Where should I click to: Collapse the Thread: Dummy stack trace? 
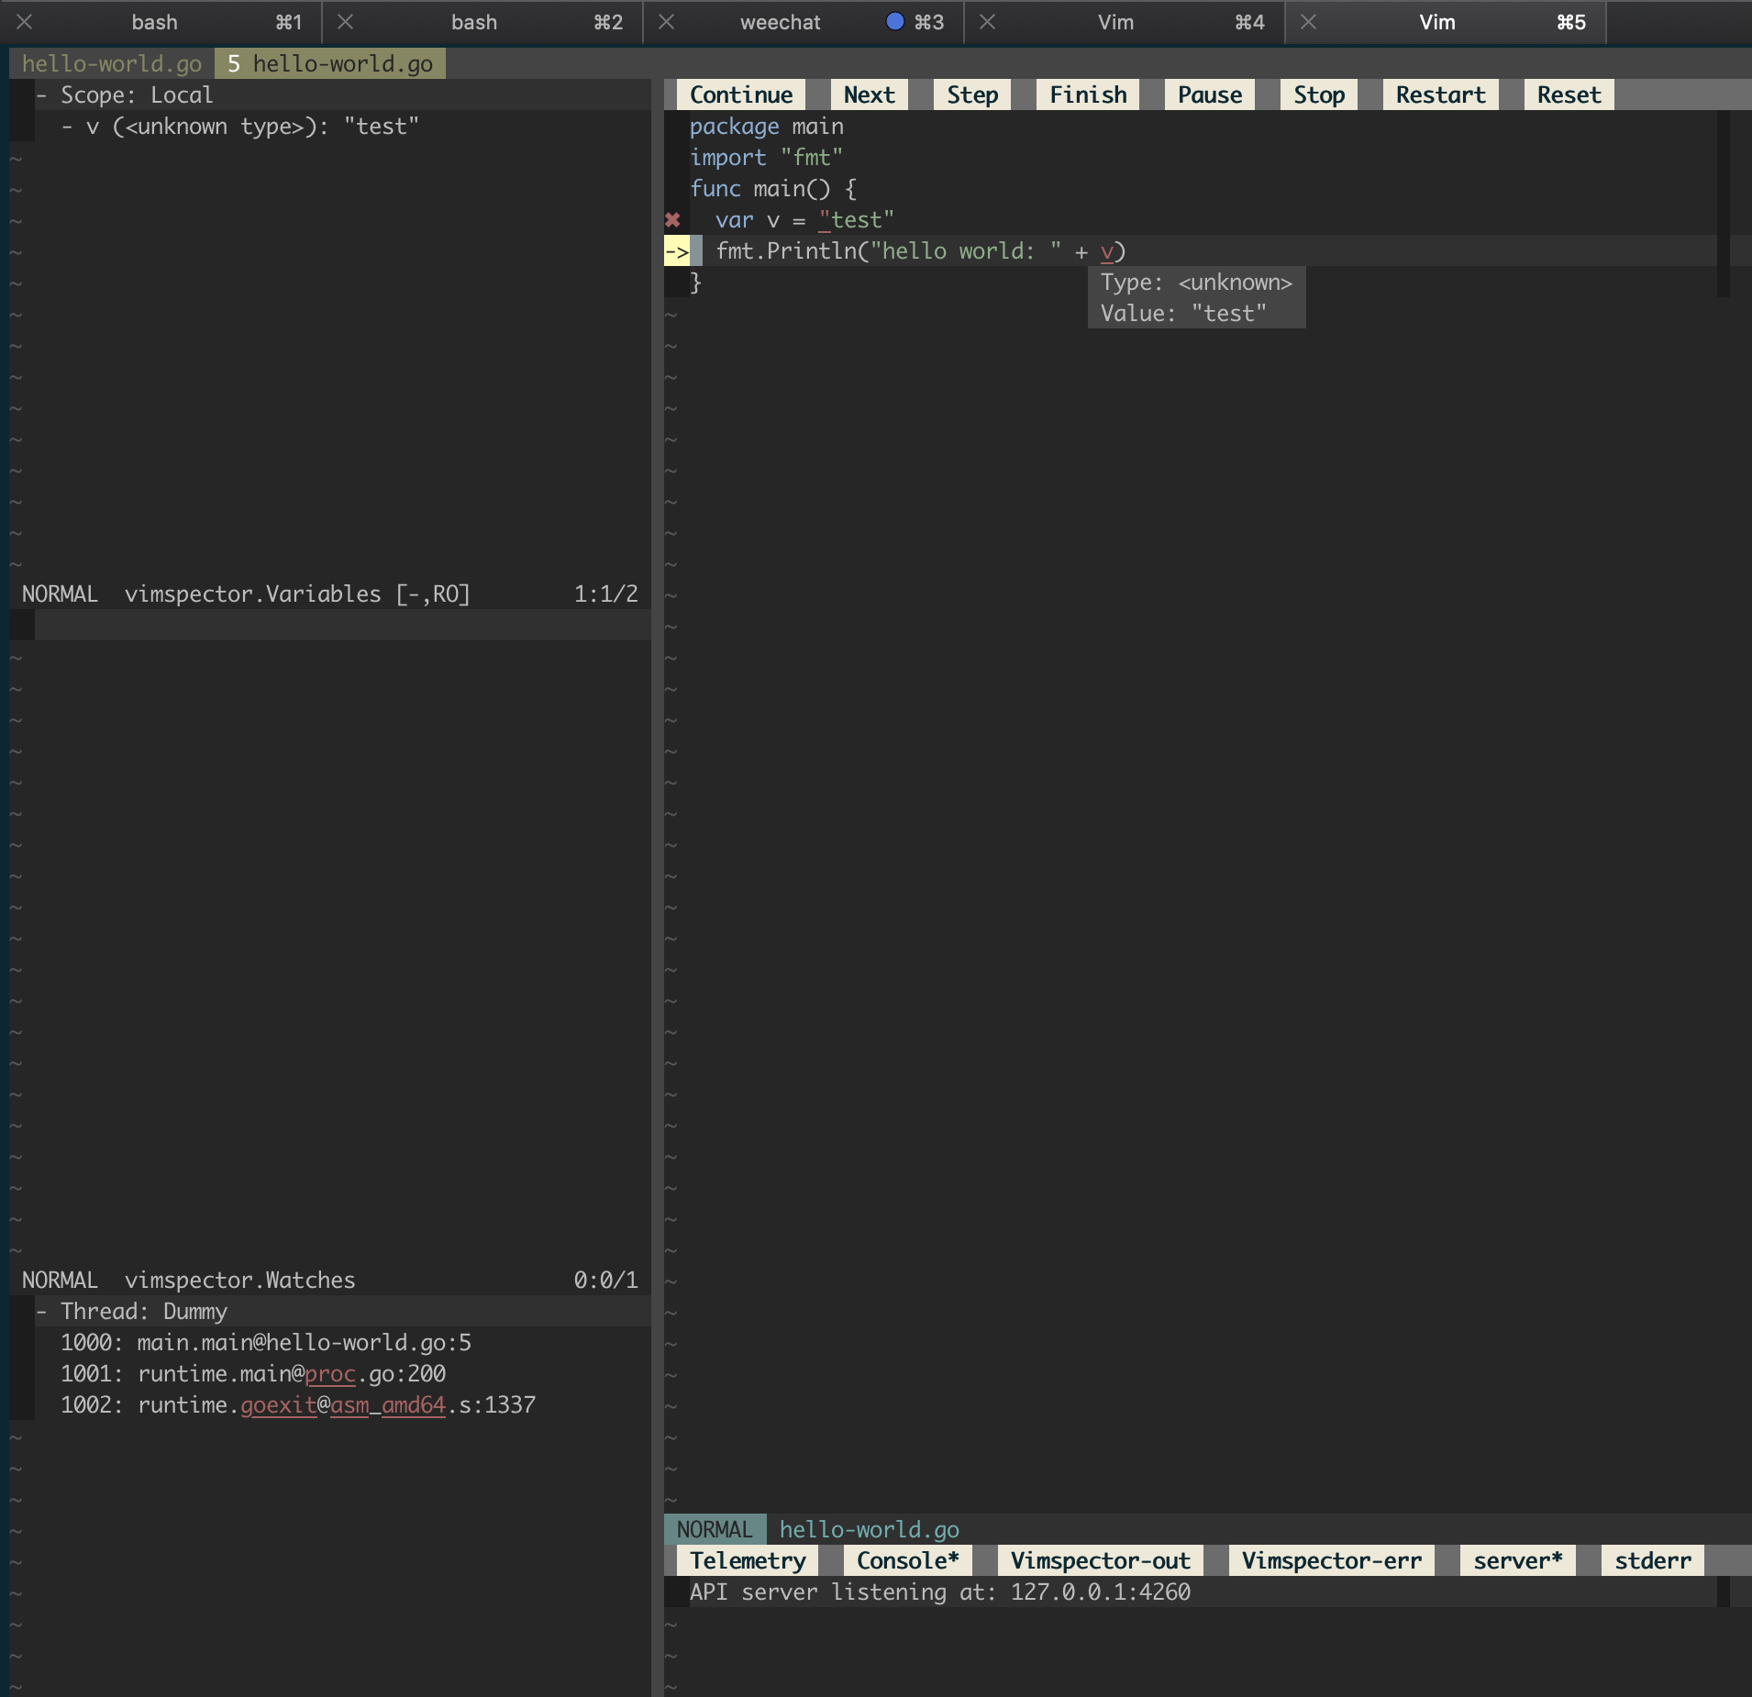point(43,1311)
